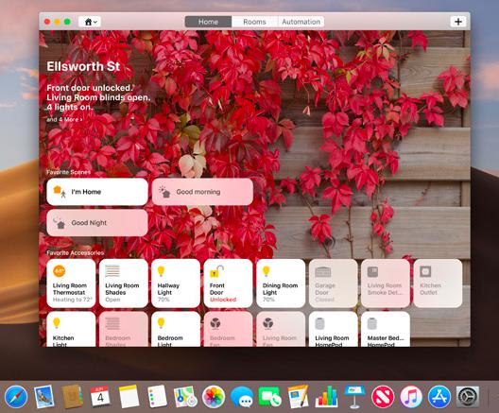
Task: Activate the Good Night scene
Action: click(97, 223)
